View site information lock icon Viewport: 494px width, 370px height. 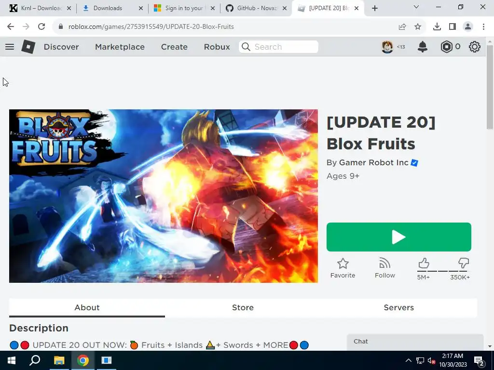point(61,27)
